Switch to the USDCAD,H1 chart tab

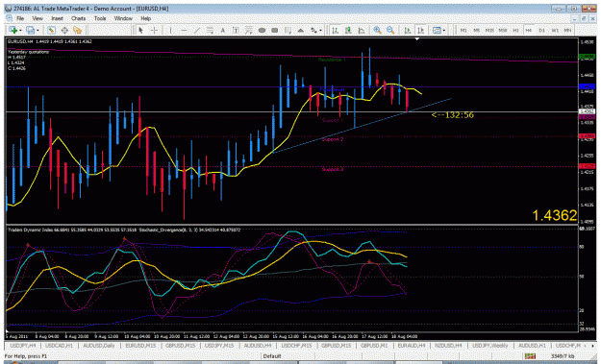pyautogui.click(x=59, y=346)
